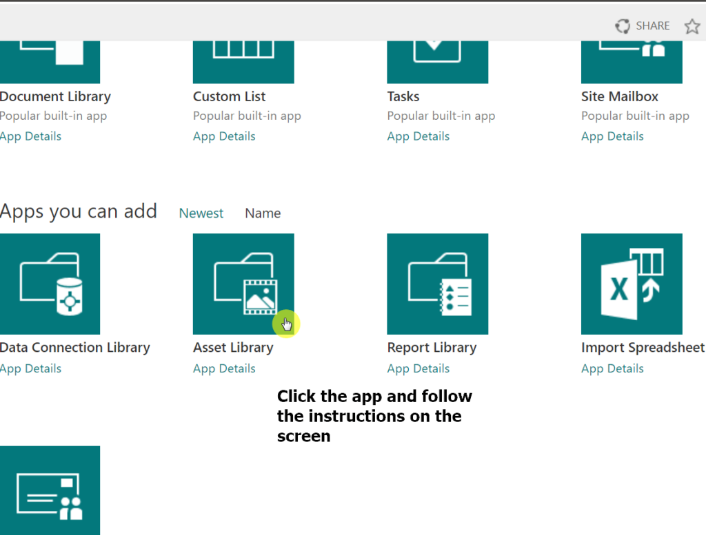Click the Custom List title text

pyautogui.click(x=229, y=96)
